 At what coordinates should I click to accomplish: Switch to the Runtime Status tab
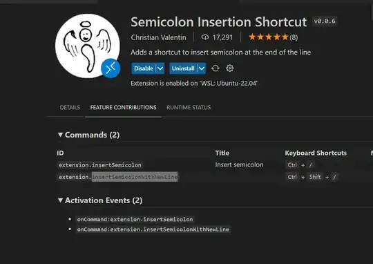(x=189, y=108)
